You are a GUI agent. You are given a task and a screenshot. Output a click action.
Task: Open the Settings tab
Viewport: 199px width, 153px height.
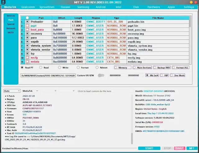click(189, 7)
